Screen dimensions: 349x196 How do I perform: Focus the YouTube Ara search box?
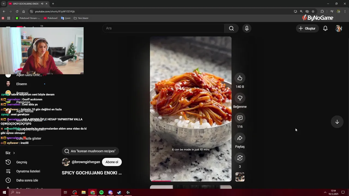coord(163,28)
